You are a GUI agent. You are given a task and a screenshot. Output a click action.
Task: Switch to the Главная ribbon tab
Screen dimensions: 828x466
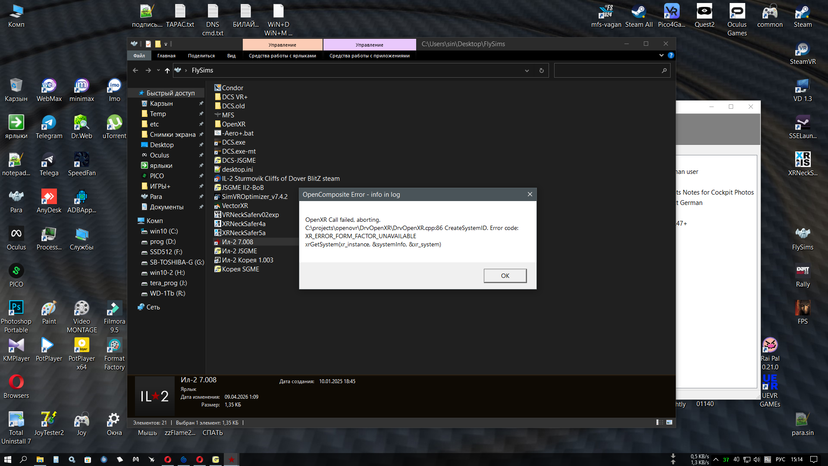(166, 56)
